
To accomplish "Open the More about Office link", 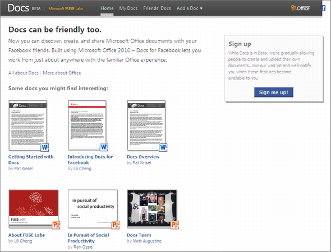I will [62, 73].
